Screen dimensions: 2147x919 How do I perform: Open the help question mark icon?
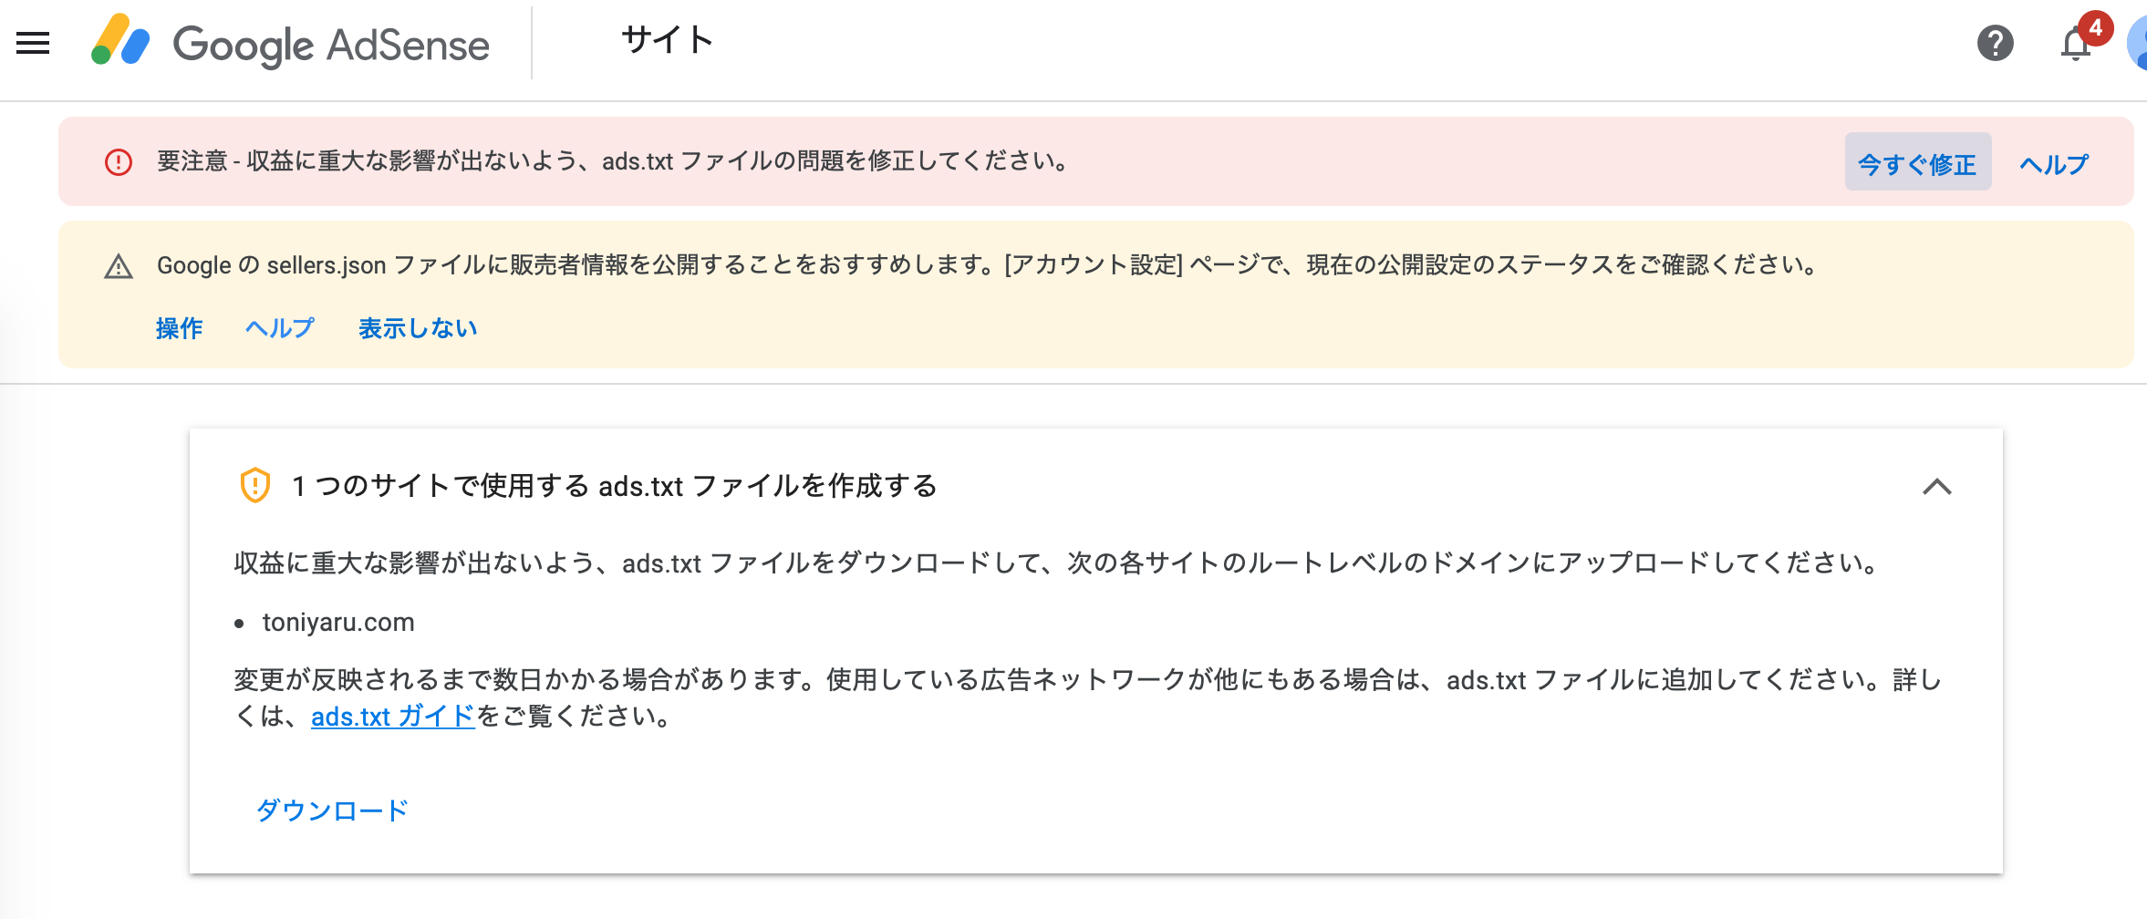(x=1995, y=43)
